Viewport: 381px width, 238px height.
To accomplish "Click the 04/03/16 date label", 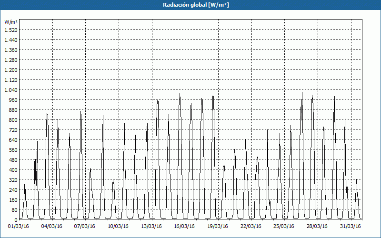I will (52, 227).
